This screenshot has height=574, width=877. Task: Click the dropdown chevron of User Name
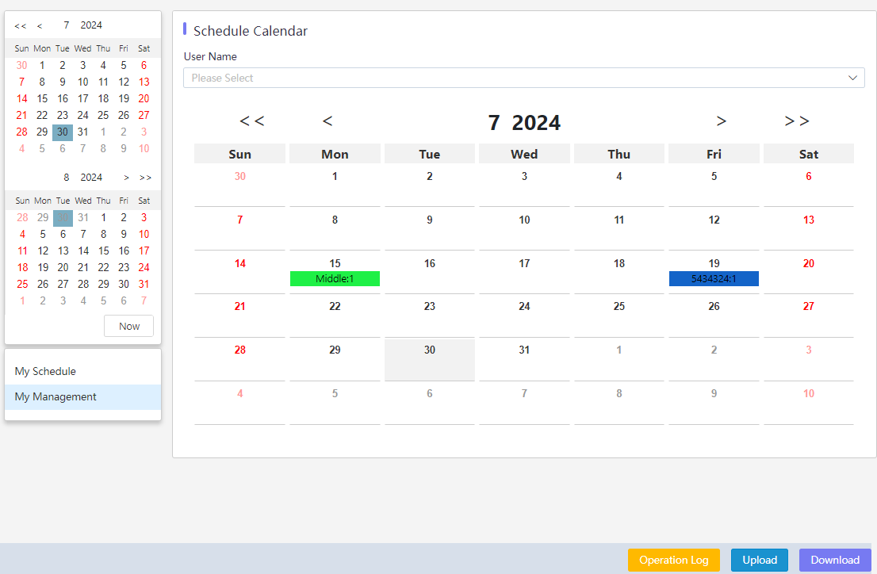point(852,78)
